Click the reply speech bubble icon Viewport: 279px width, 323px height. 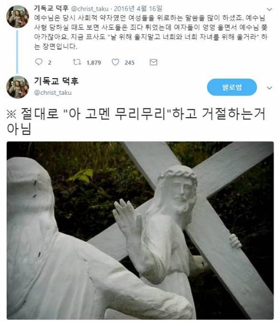39,62
